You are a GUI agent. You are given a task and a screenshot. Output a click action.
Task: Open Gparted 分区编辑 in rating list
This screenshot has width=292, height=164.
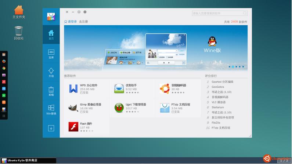pyautogui.click(x=222, y=82)
